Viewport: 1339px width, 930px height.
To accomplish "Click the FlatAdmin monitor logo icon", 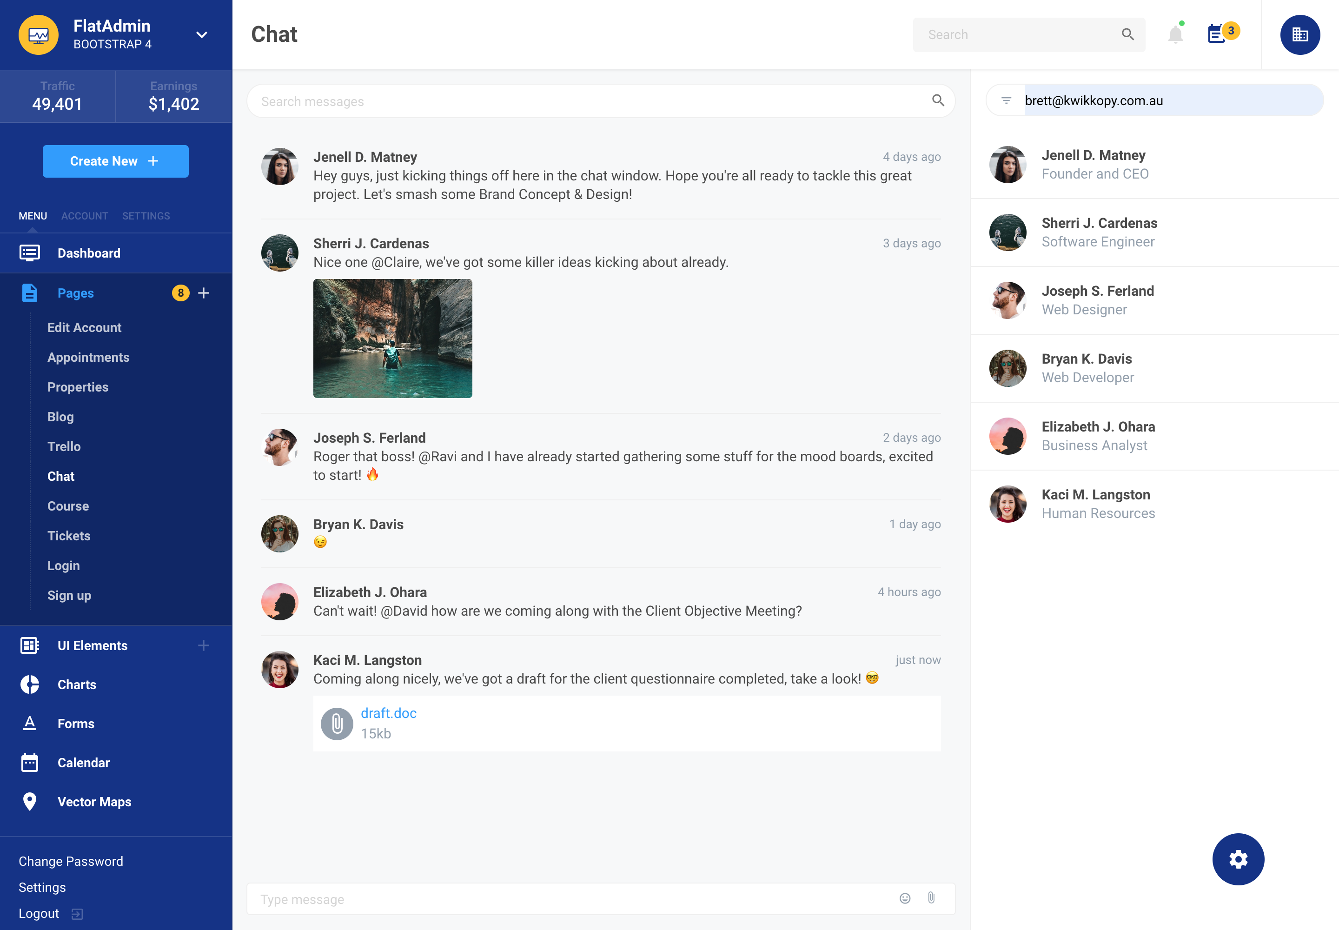I will tap(39, 35).
